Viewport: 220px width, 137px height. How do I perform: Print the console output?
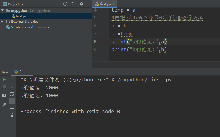click(12, 108)
